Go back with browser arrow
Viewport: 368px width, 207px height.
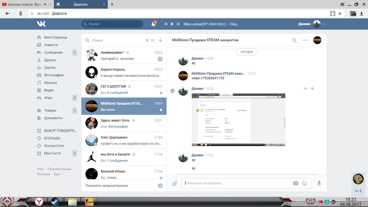[8, 14]
